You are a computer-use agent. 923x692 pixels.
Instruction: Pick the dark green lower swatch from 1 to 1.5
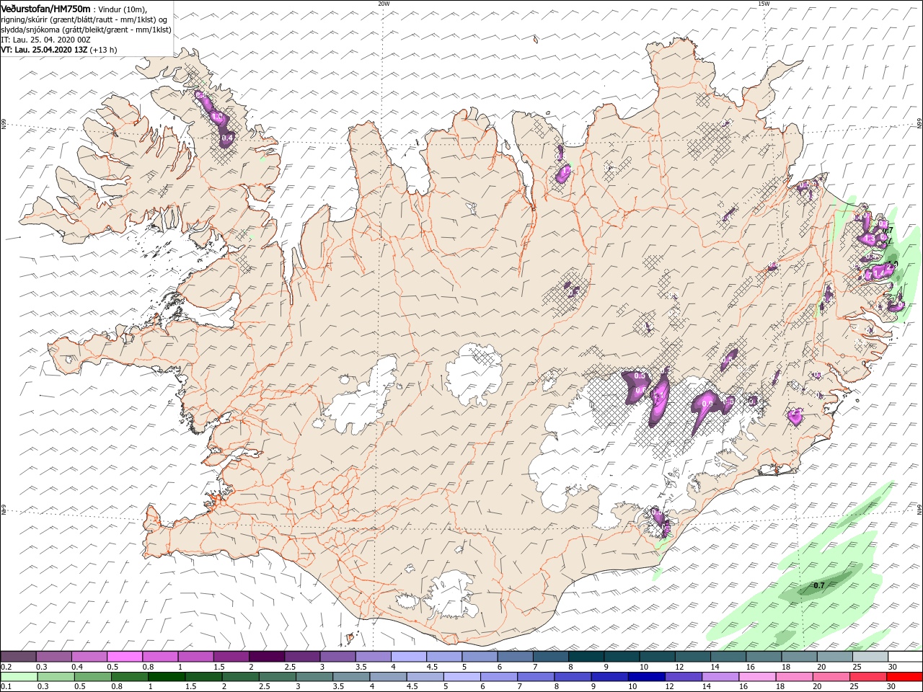click(x=168, y=677)
